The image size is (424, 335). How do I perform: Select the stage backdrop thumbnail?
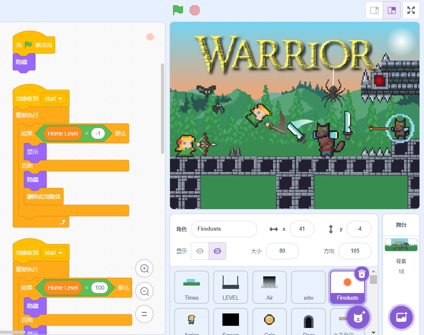401,245
